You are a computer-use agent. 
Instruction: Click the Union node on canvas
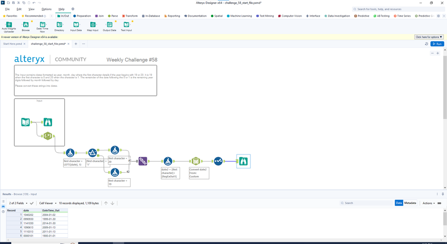coord(143,161)
